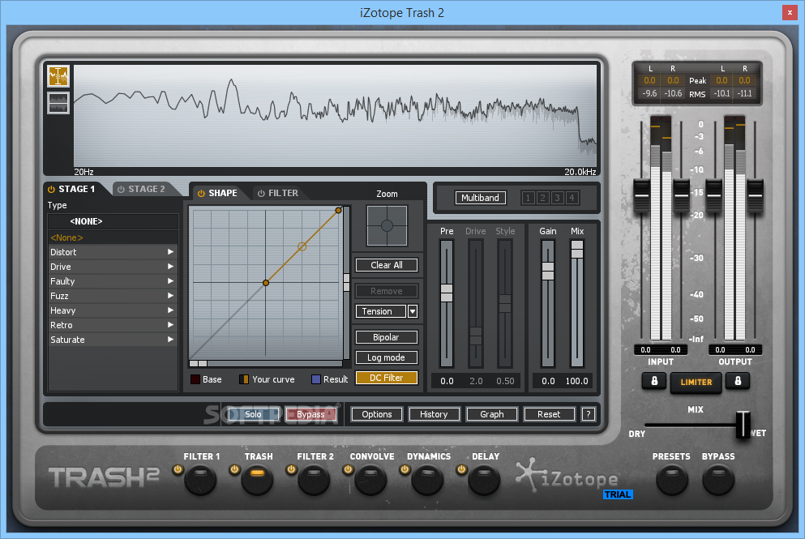
Task: Open the Convolve module knob
Action: click(370, 481)
